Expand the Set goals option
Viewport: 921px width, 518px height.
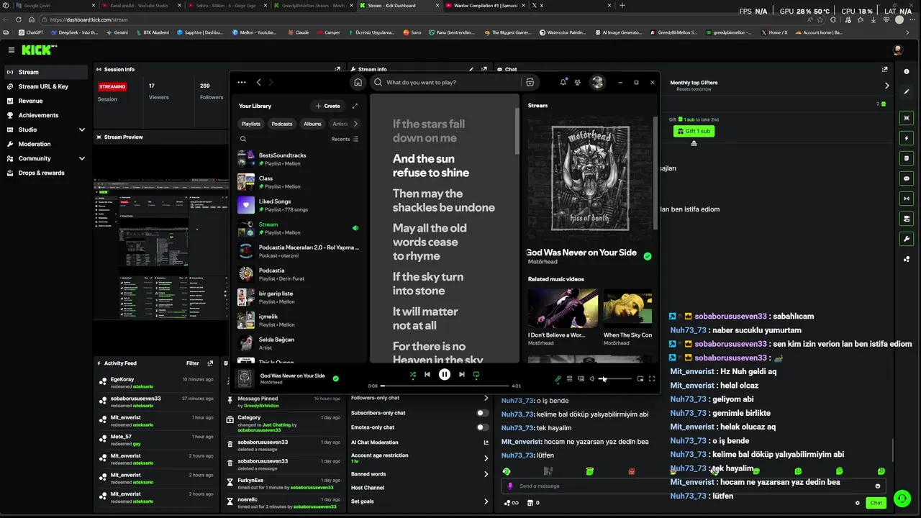coord(486,501)
